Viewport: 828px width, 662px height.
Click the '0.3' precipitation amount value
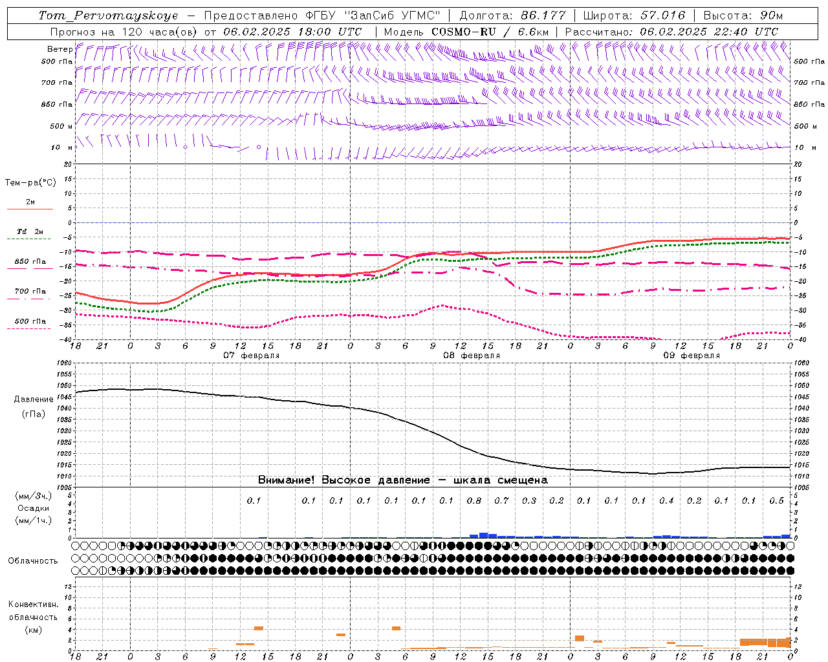[529, 500]
